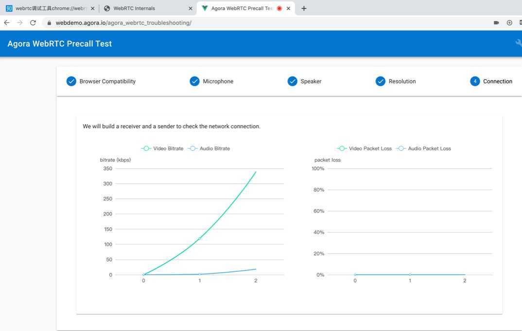
Task: Toggle Video Packet Loss series in legend
Action: [364, 149]
